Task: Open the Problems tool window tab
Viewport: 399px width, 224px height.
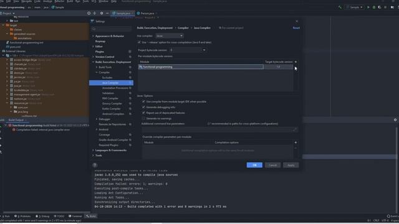Action: (x=22, y=216)
